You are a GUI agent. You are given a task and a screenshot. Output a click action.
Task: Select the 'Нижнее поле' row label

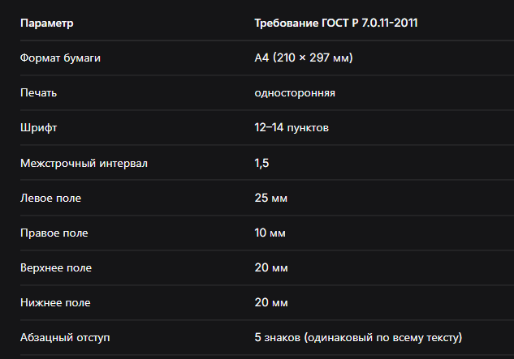(x=55, y=302)
